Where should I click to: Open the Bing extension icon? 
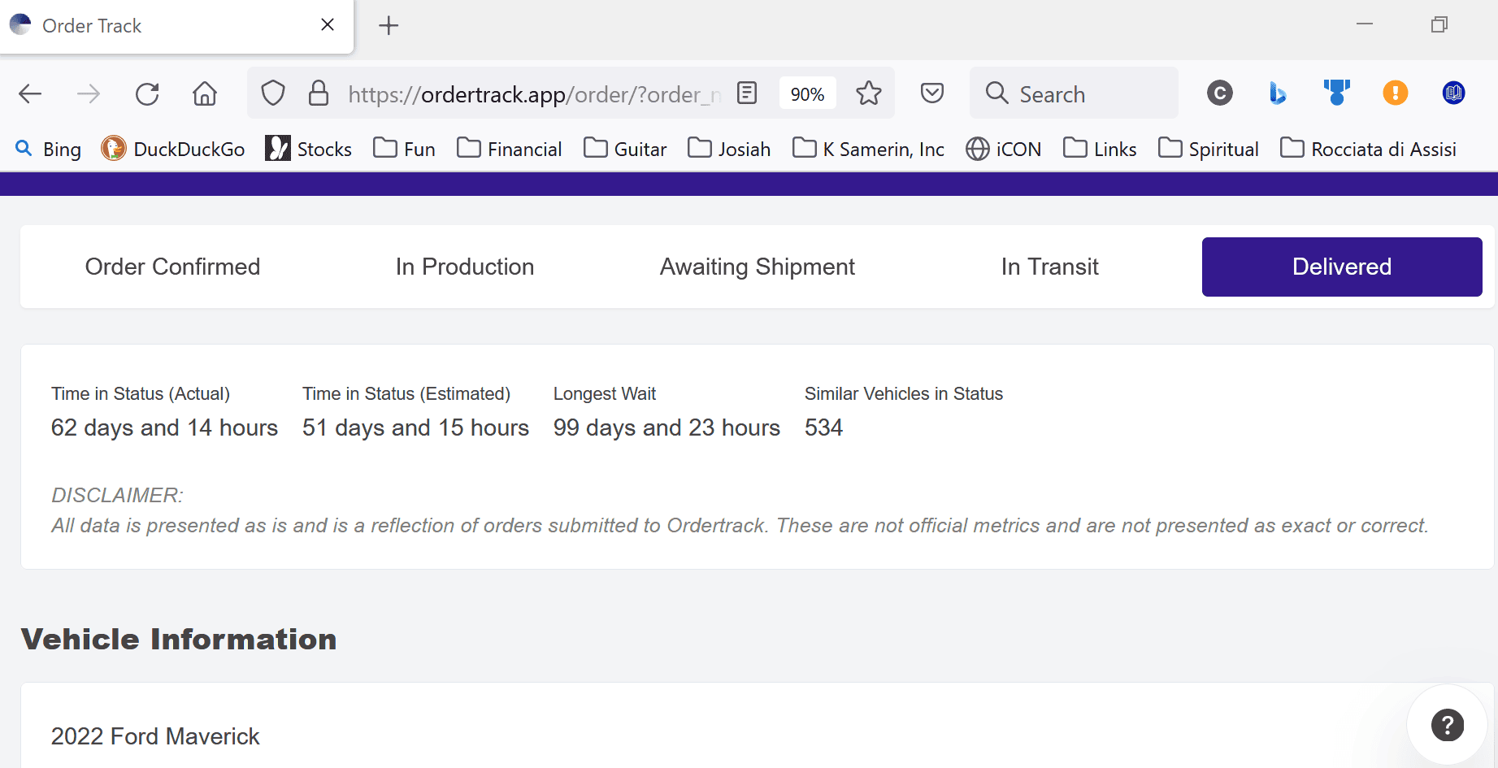1278,93
